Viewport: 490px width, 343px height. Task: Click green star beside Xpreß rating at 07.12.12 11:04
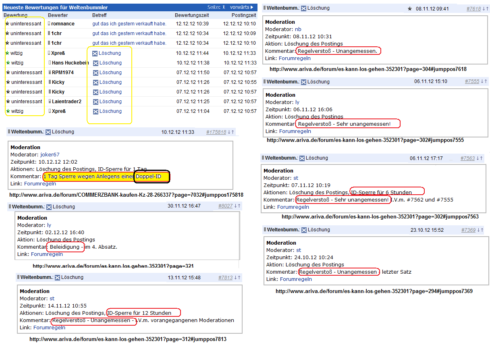pos(8,111)
